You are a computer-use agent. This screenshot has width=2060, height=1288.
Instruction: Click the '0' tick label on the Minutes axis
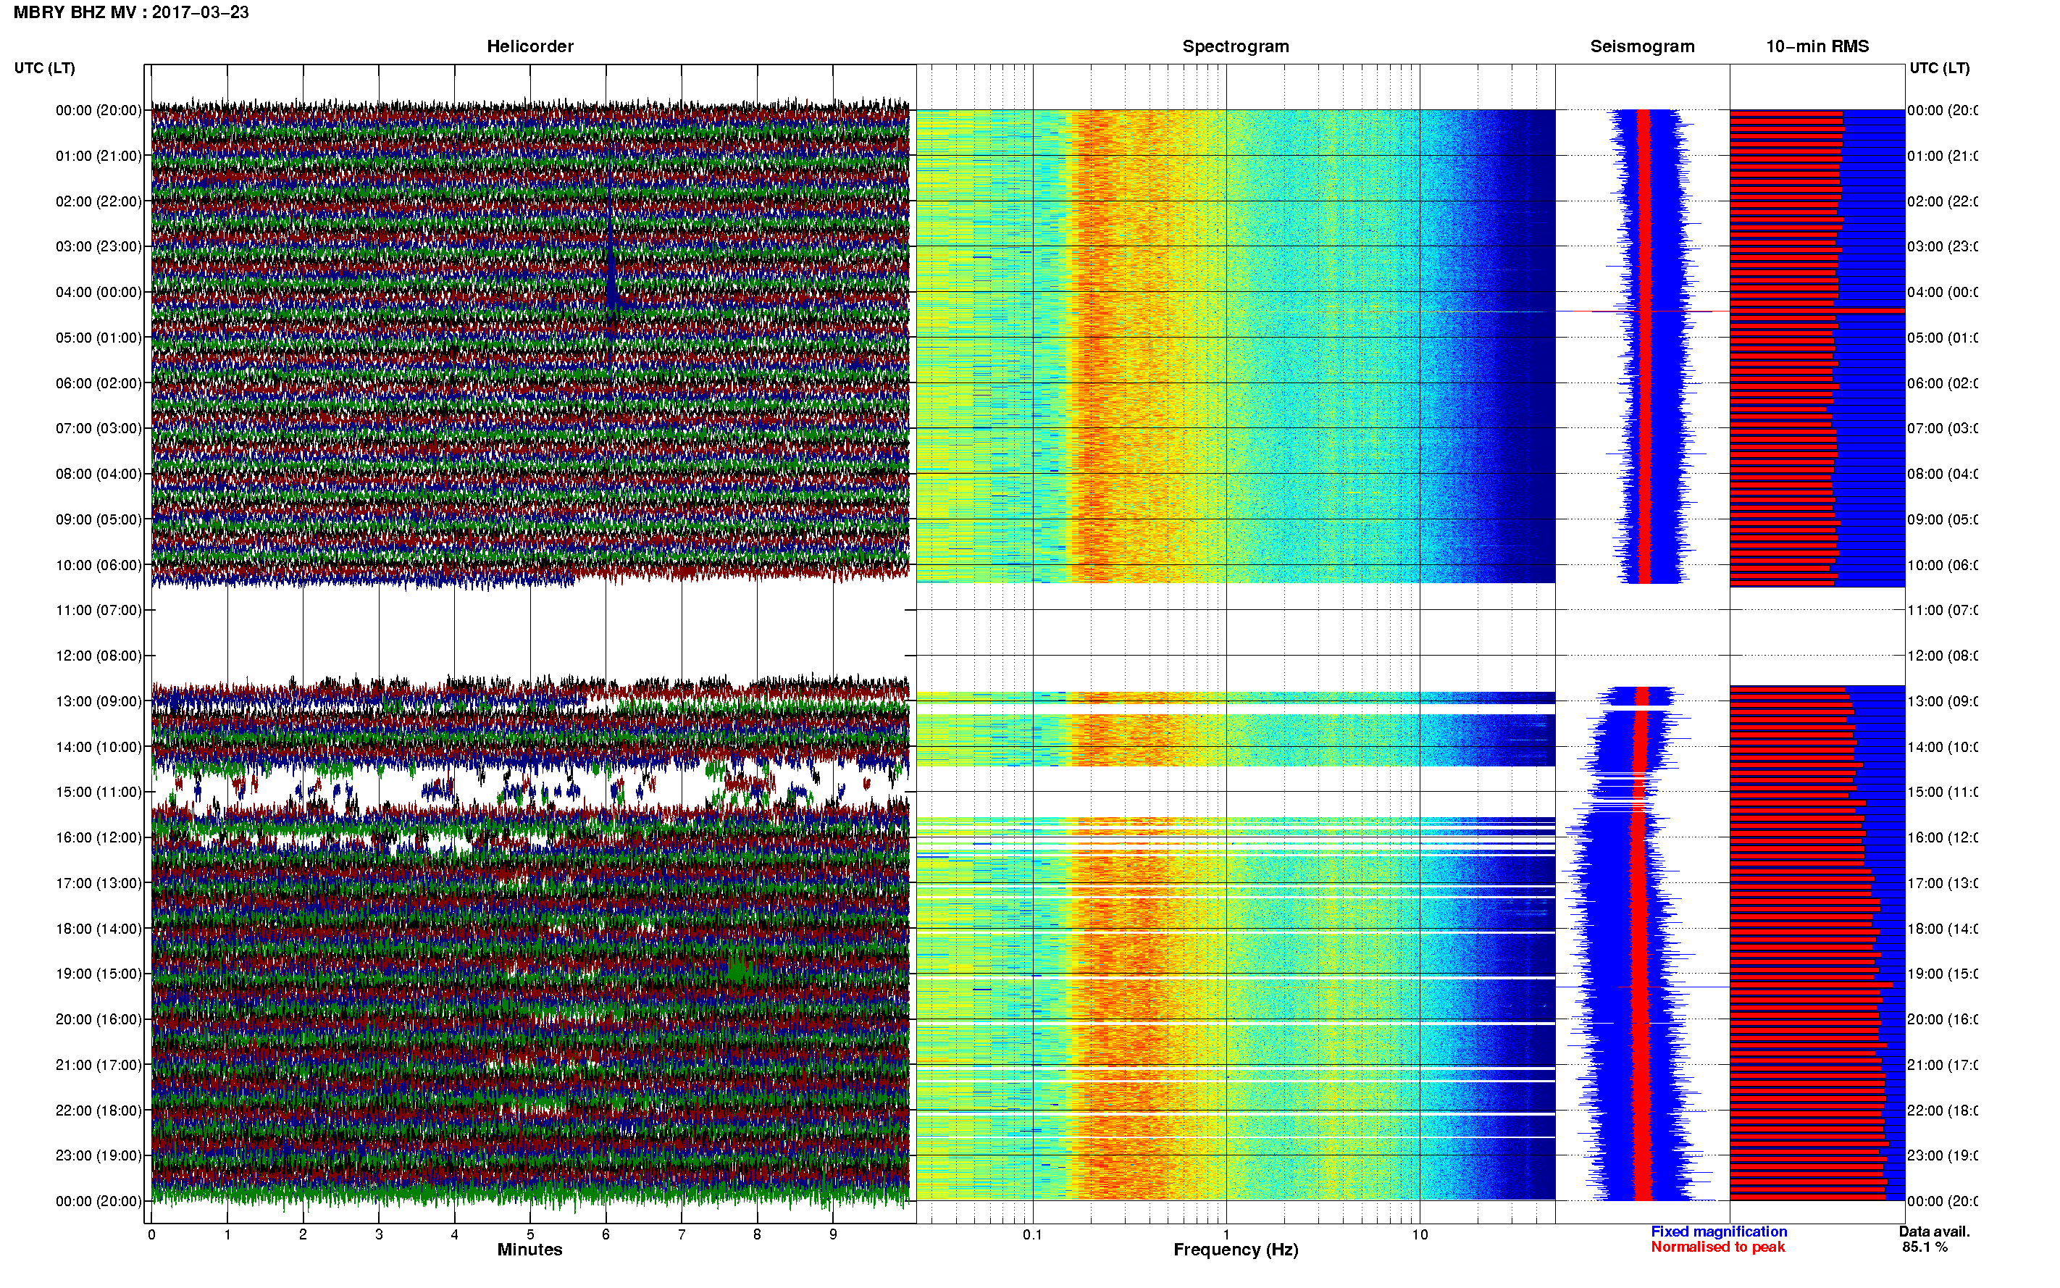click(x=151, y=1235)
